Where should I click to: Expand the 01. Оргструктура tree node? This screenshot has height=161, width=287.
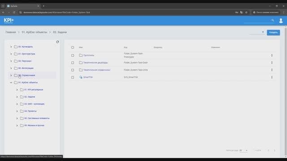click(11, 54)
